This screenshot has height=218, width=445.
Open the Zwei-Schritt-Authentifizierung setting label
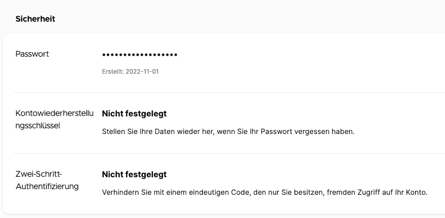coord(47,180)
